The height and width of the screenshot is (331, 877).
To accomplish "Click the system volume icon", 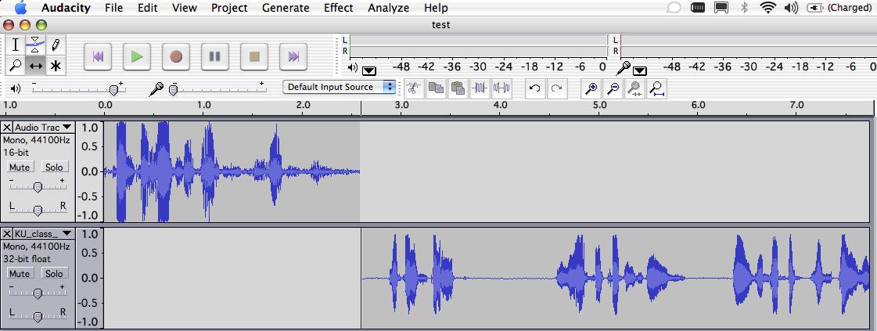I will click(791, 8).
